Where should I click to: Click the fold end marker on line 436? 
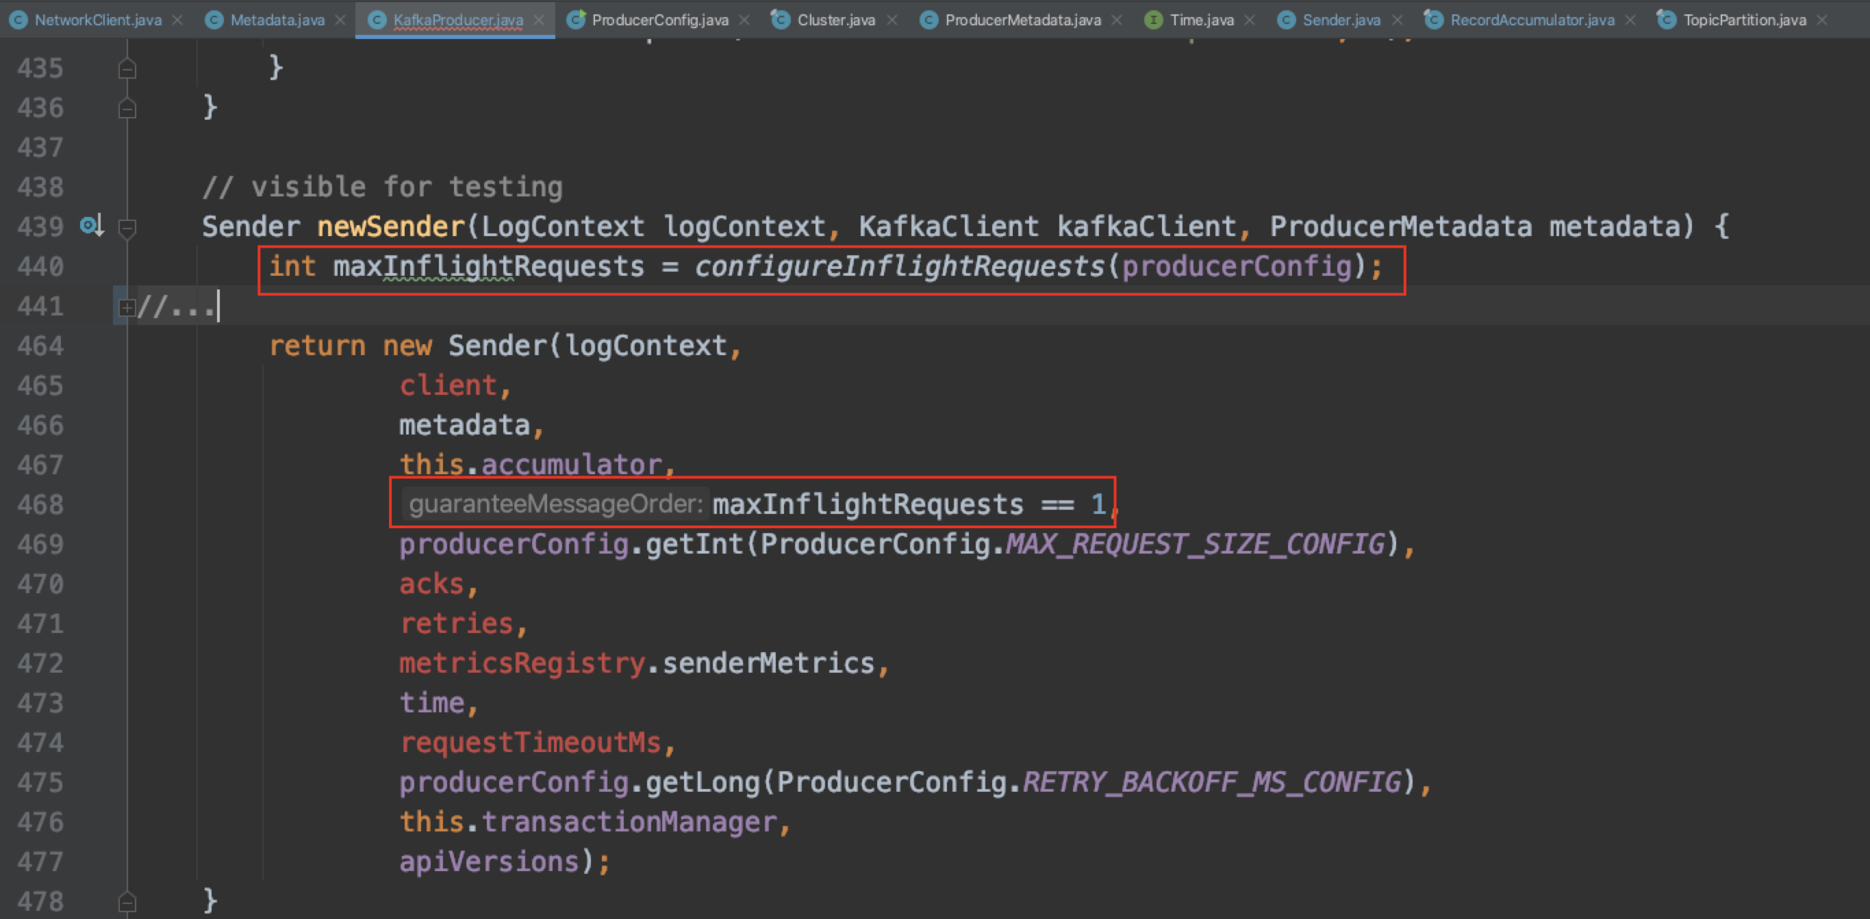[127, 109]
